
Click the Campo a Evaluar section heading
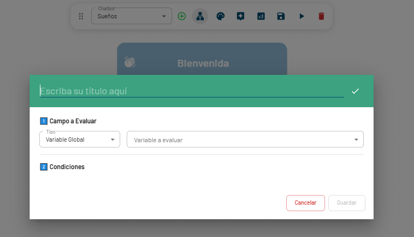pos(73,121)
